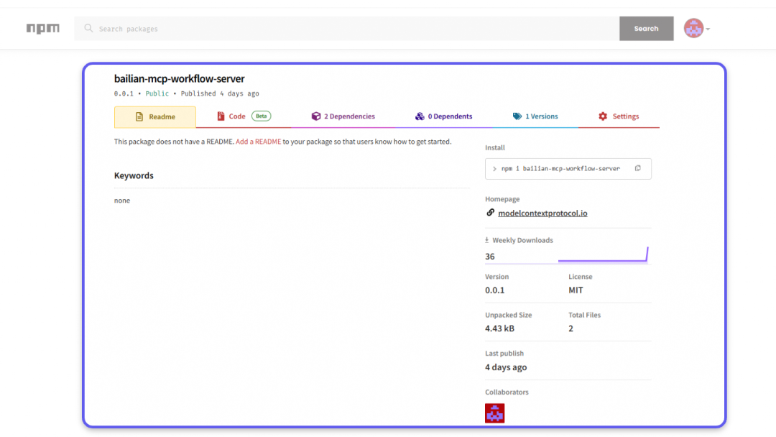Click the npm logo
Image resolution: width=776 pixels, height=437 pixels.
tap(42, 29)
